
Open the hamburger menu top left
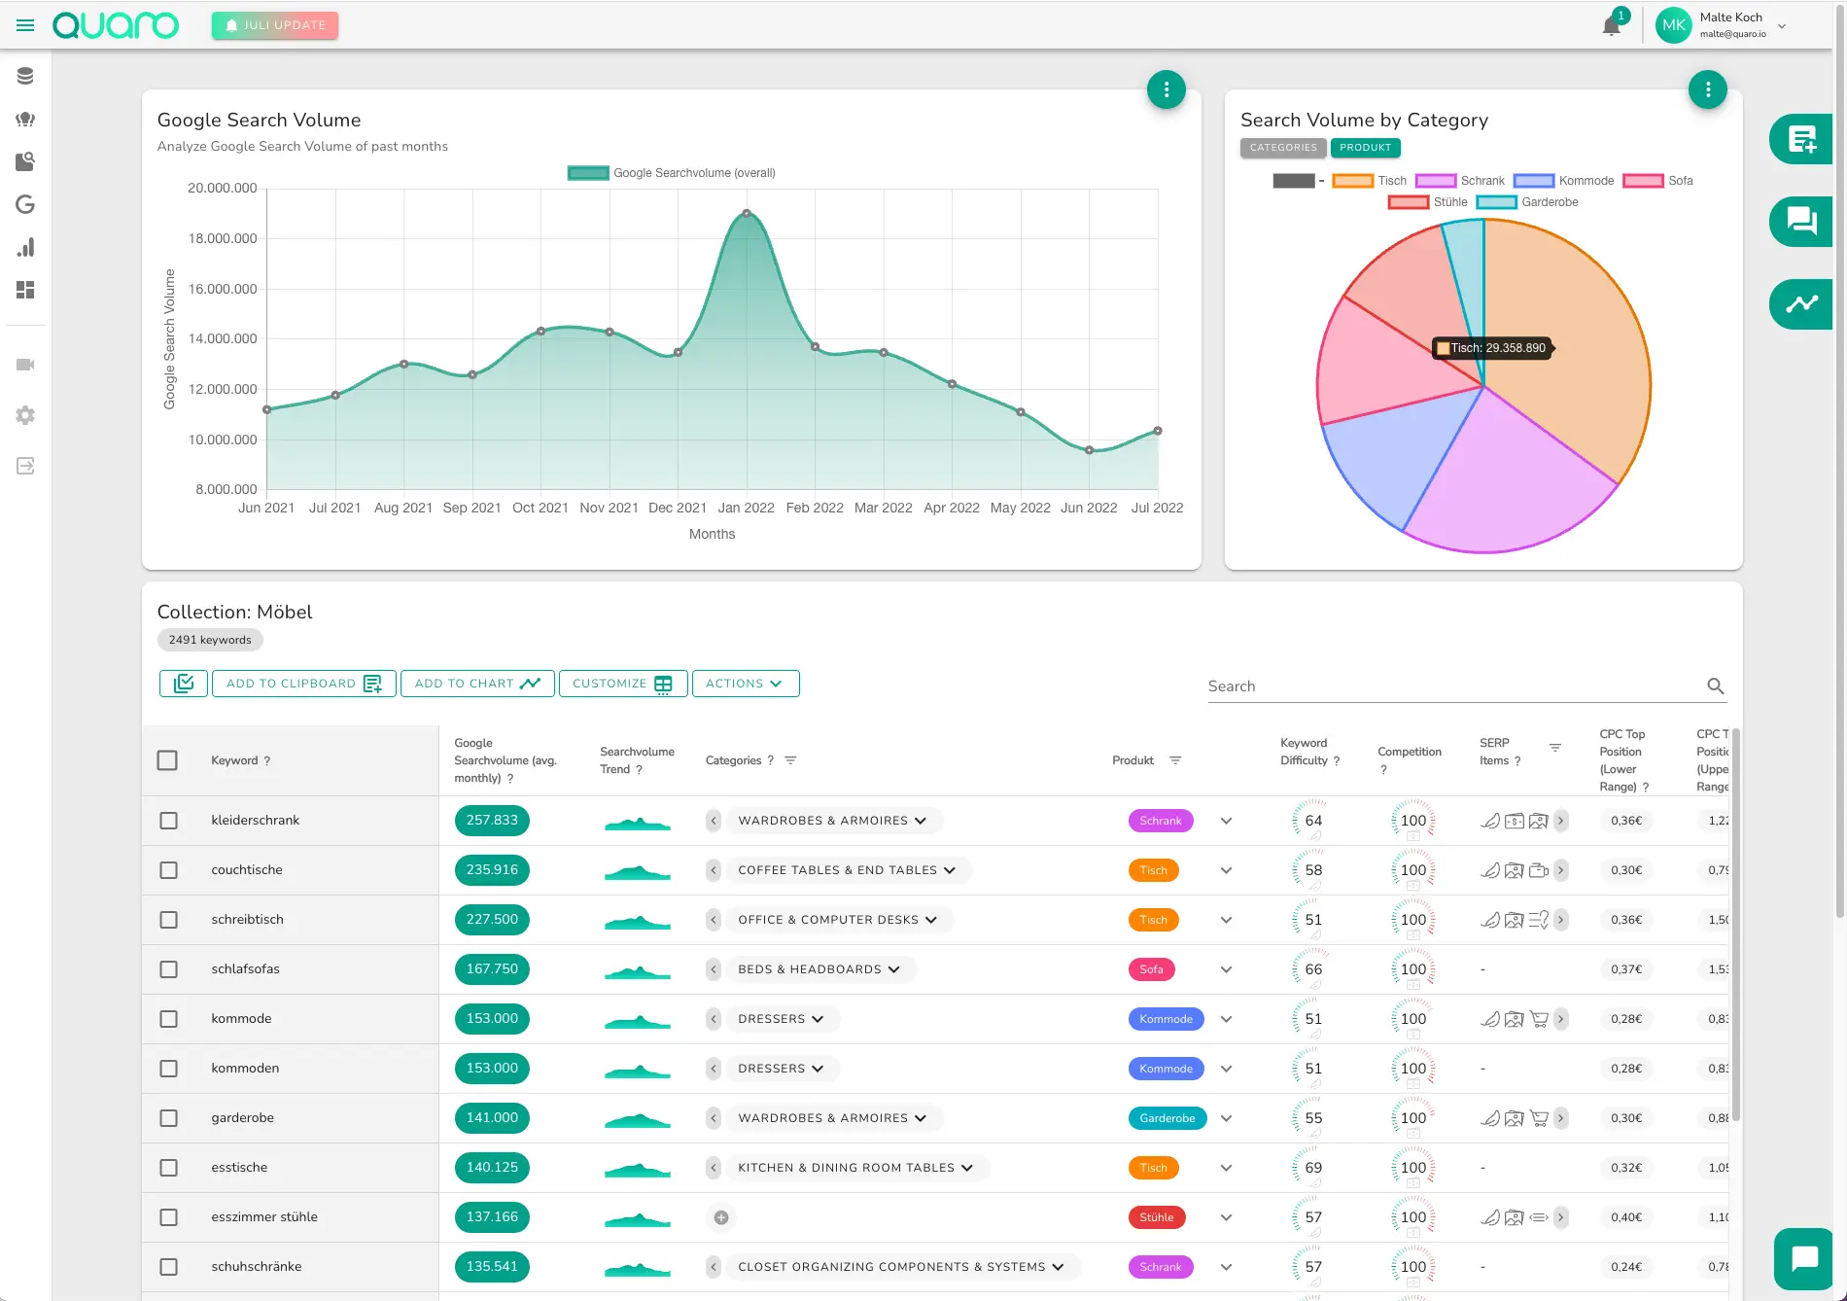point(24,24)
